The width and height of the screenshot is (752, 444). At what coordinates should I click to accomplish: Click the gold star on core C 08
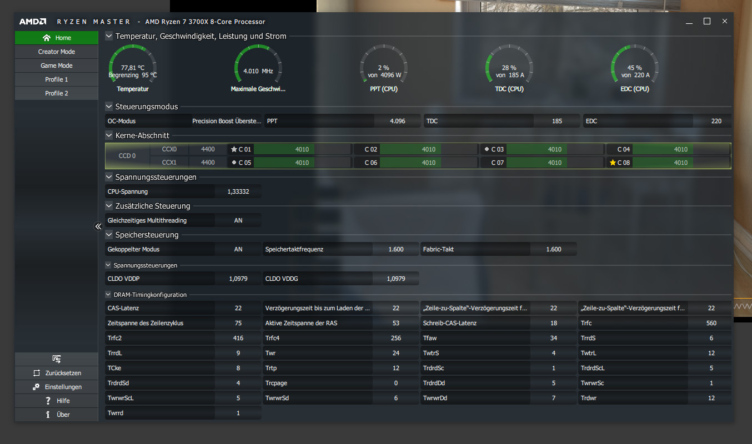[613, 163]
